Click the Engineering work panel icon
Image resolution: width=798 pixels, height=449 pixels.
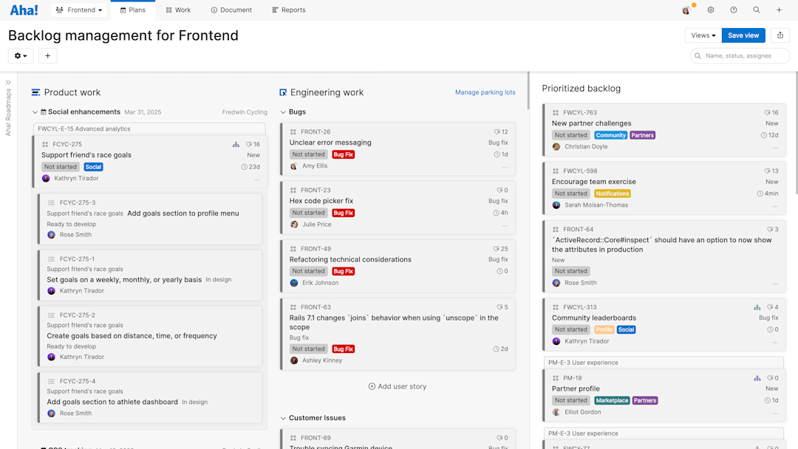282,92
